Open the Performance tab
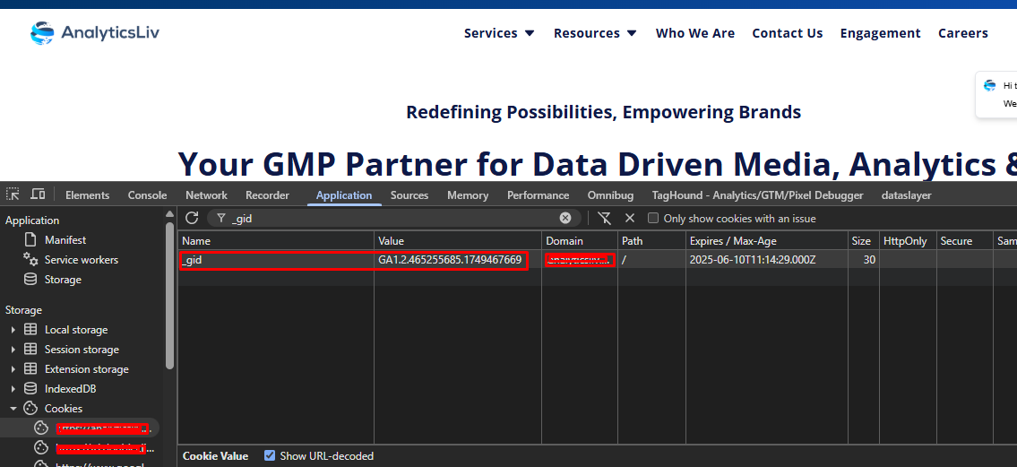 click(x=538, y=195)
